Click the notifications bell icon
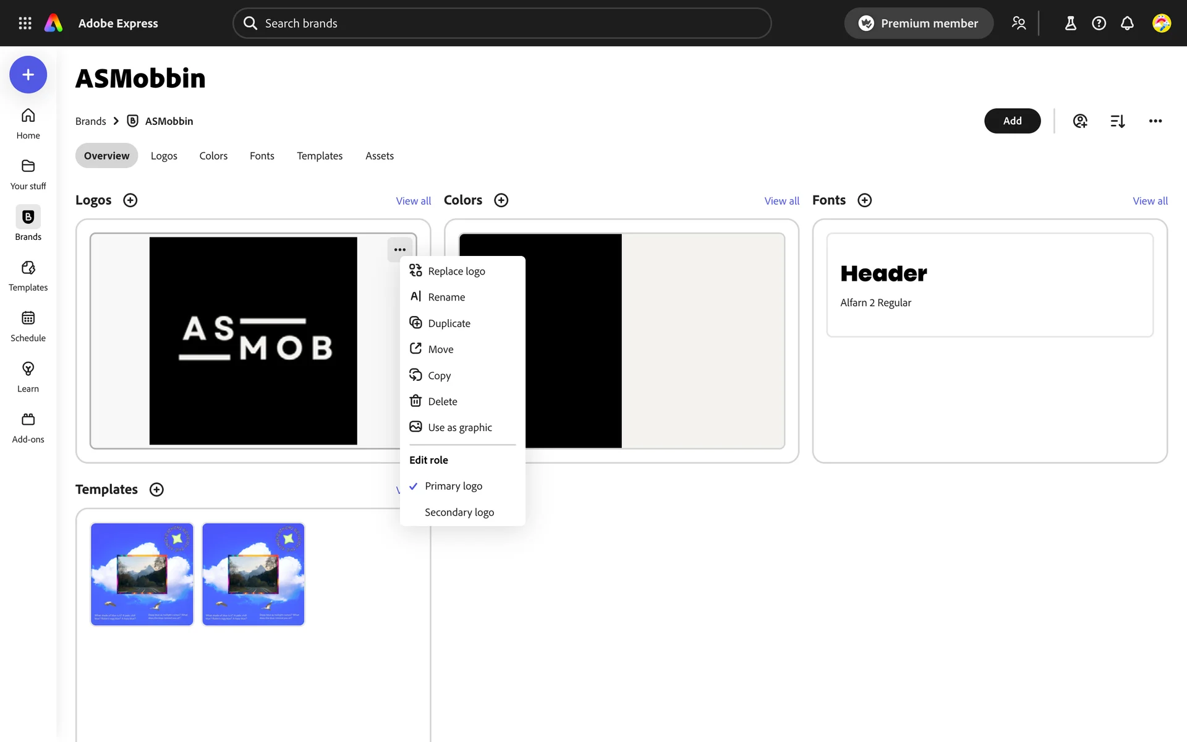The image size is (1187, 742). point(1127,23)
